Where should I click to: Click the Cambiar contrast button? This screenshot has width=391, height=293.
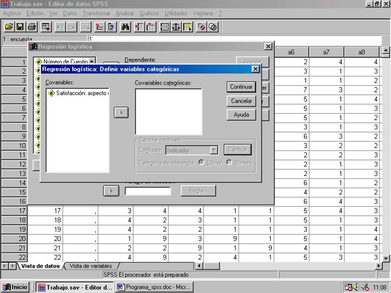point(237,150)
